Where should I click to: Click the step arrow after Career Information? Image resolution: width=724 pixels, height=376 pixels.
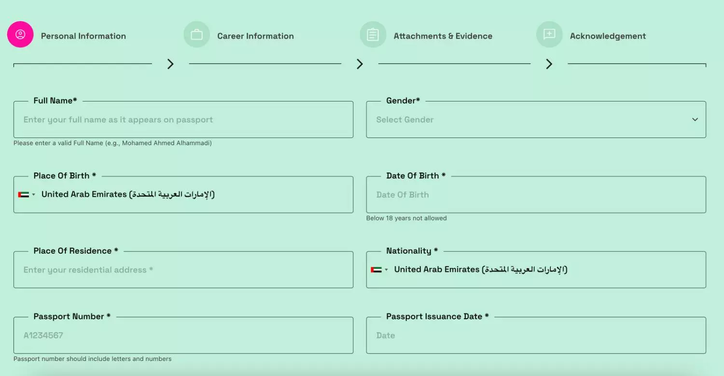360,64
